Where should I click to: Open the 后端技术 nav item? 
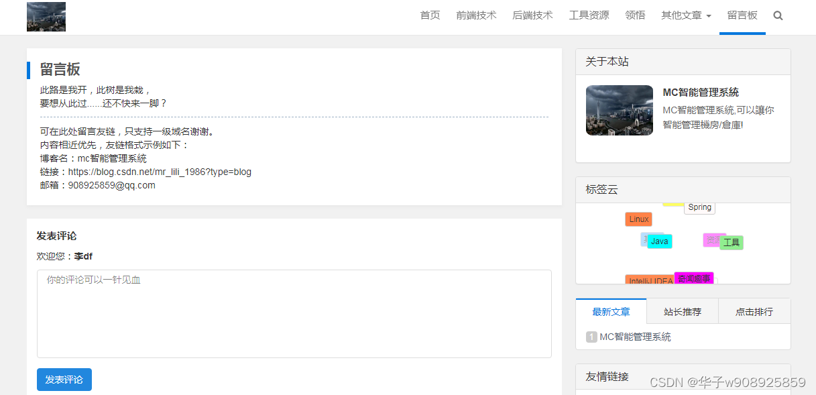[532, 15]
